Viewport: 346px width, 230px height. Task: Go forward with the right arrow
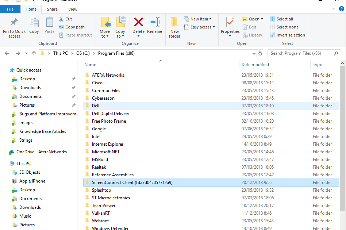click(x=18, y=53)
